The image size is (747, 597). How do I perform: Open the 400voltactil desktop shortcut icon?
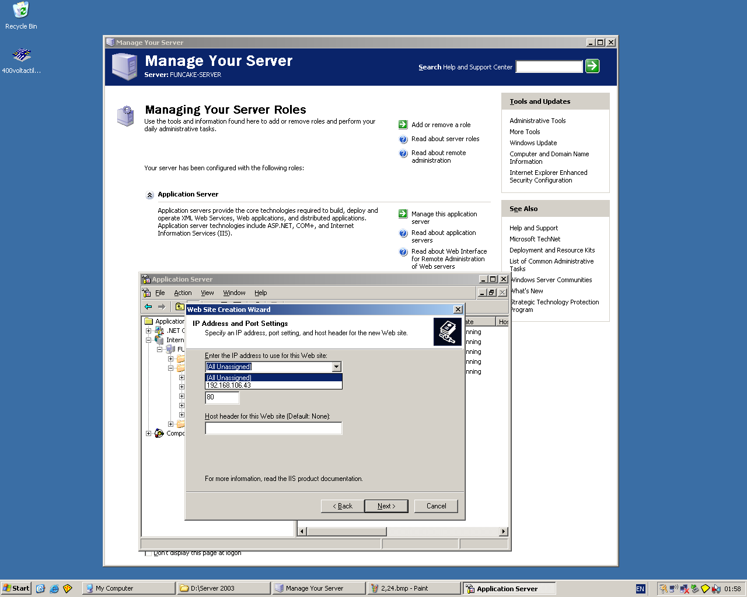[x=22, y=55]
